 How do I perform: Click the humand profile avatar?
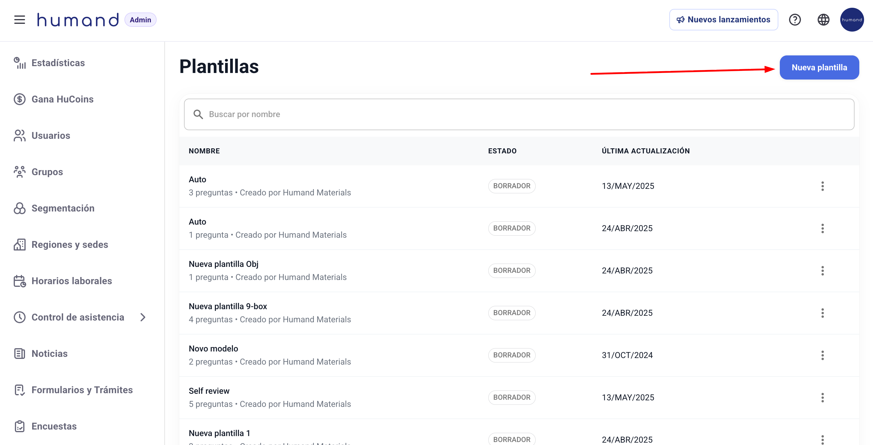[x=852, y=20]
